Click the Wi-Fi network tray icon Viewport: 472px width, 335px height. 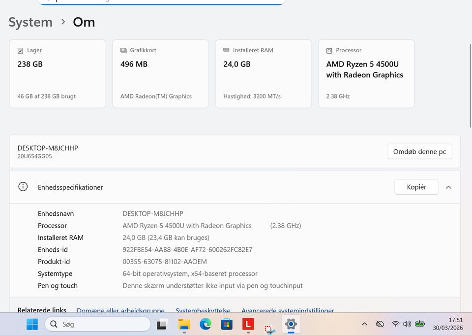[395, 324]
